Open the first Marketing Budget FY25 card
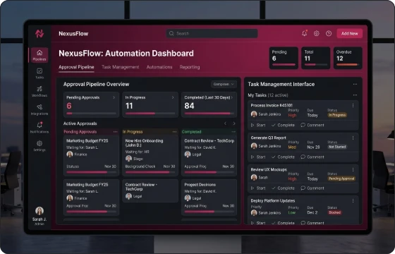Screen dimensions: 395x254 (91, 156)
